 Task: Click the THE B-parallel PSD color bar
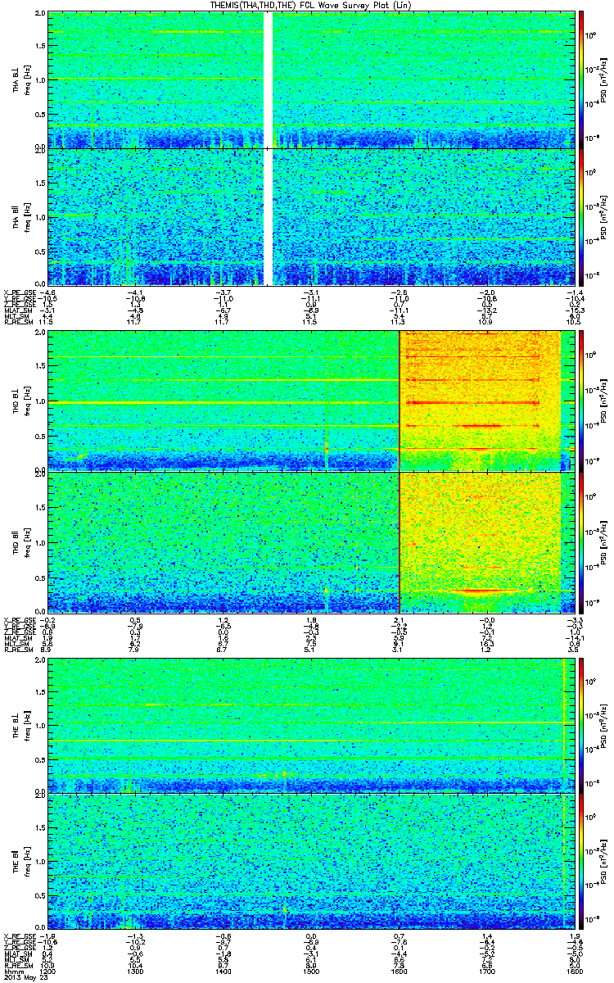pyautogui.click(x=582, y=862)
